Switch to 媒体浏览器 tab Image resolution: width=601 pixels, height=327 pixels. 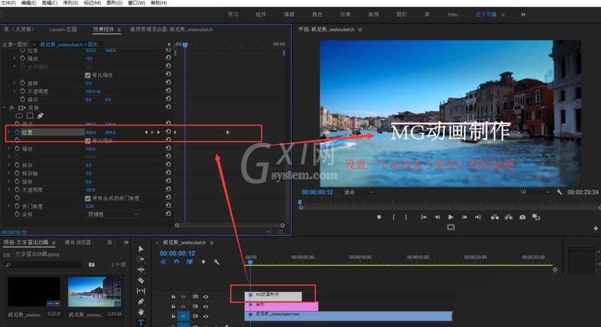coord(78,242)
